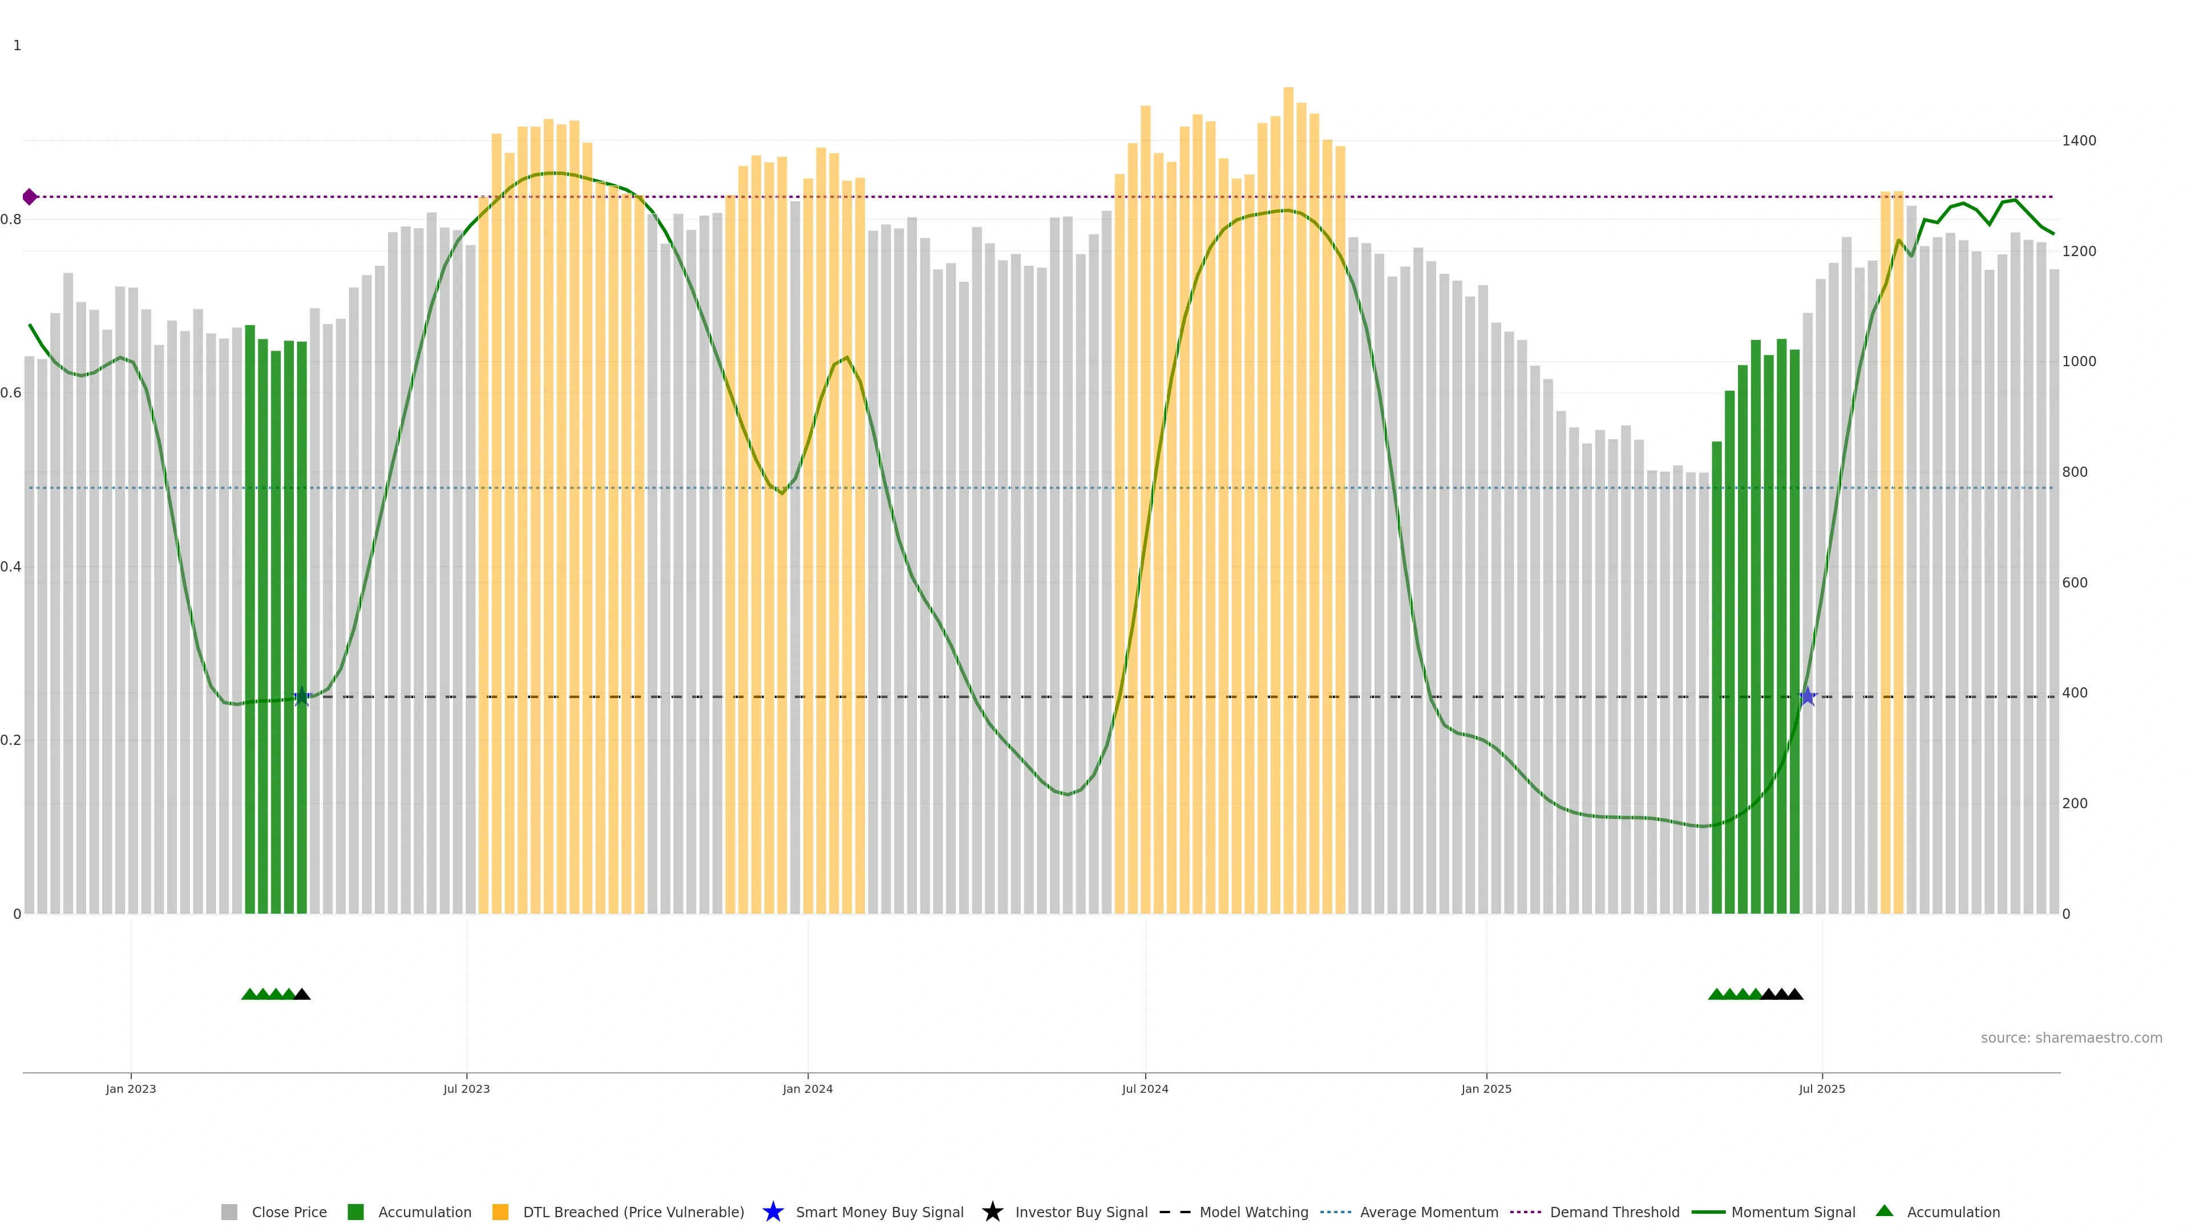Click the star marker near April 2023
The width and height of the screenshot is (2191, 1232).
click(302, 697)
